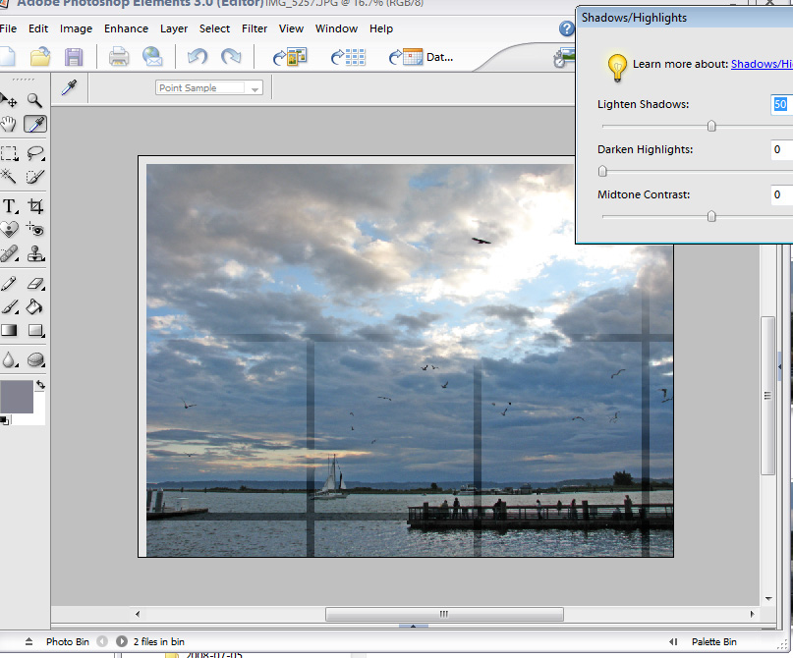
Task: Select the Red Eye Removal tool
Action: pos(35,229)
